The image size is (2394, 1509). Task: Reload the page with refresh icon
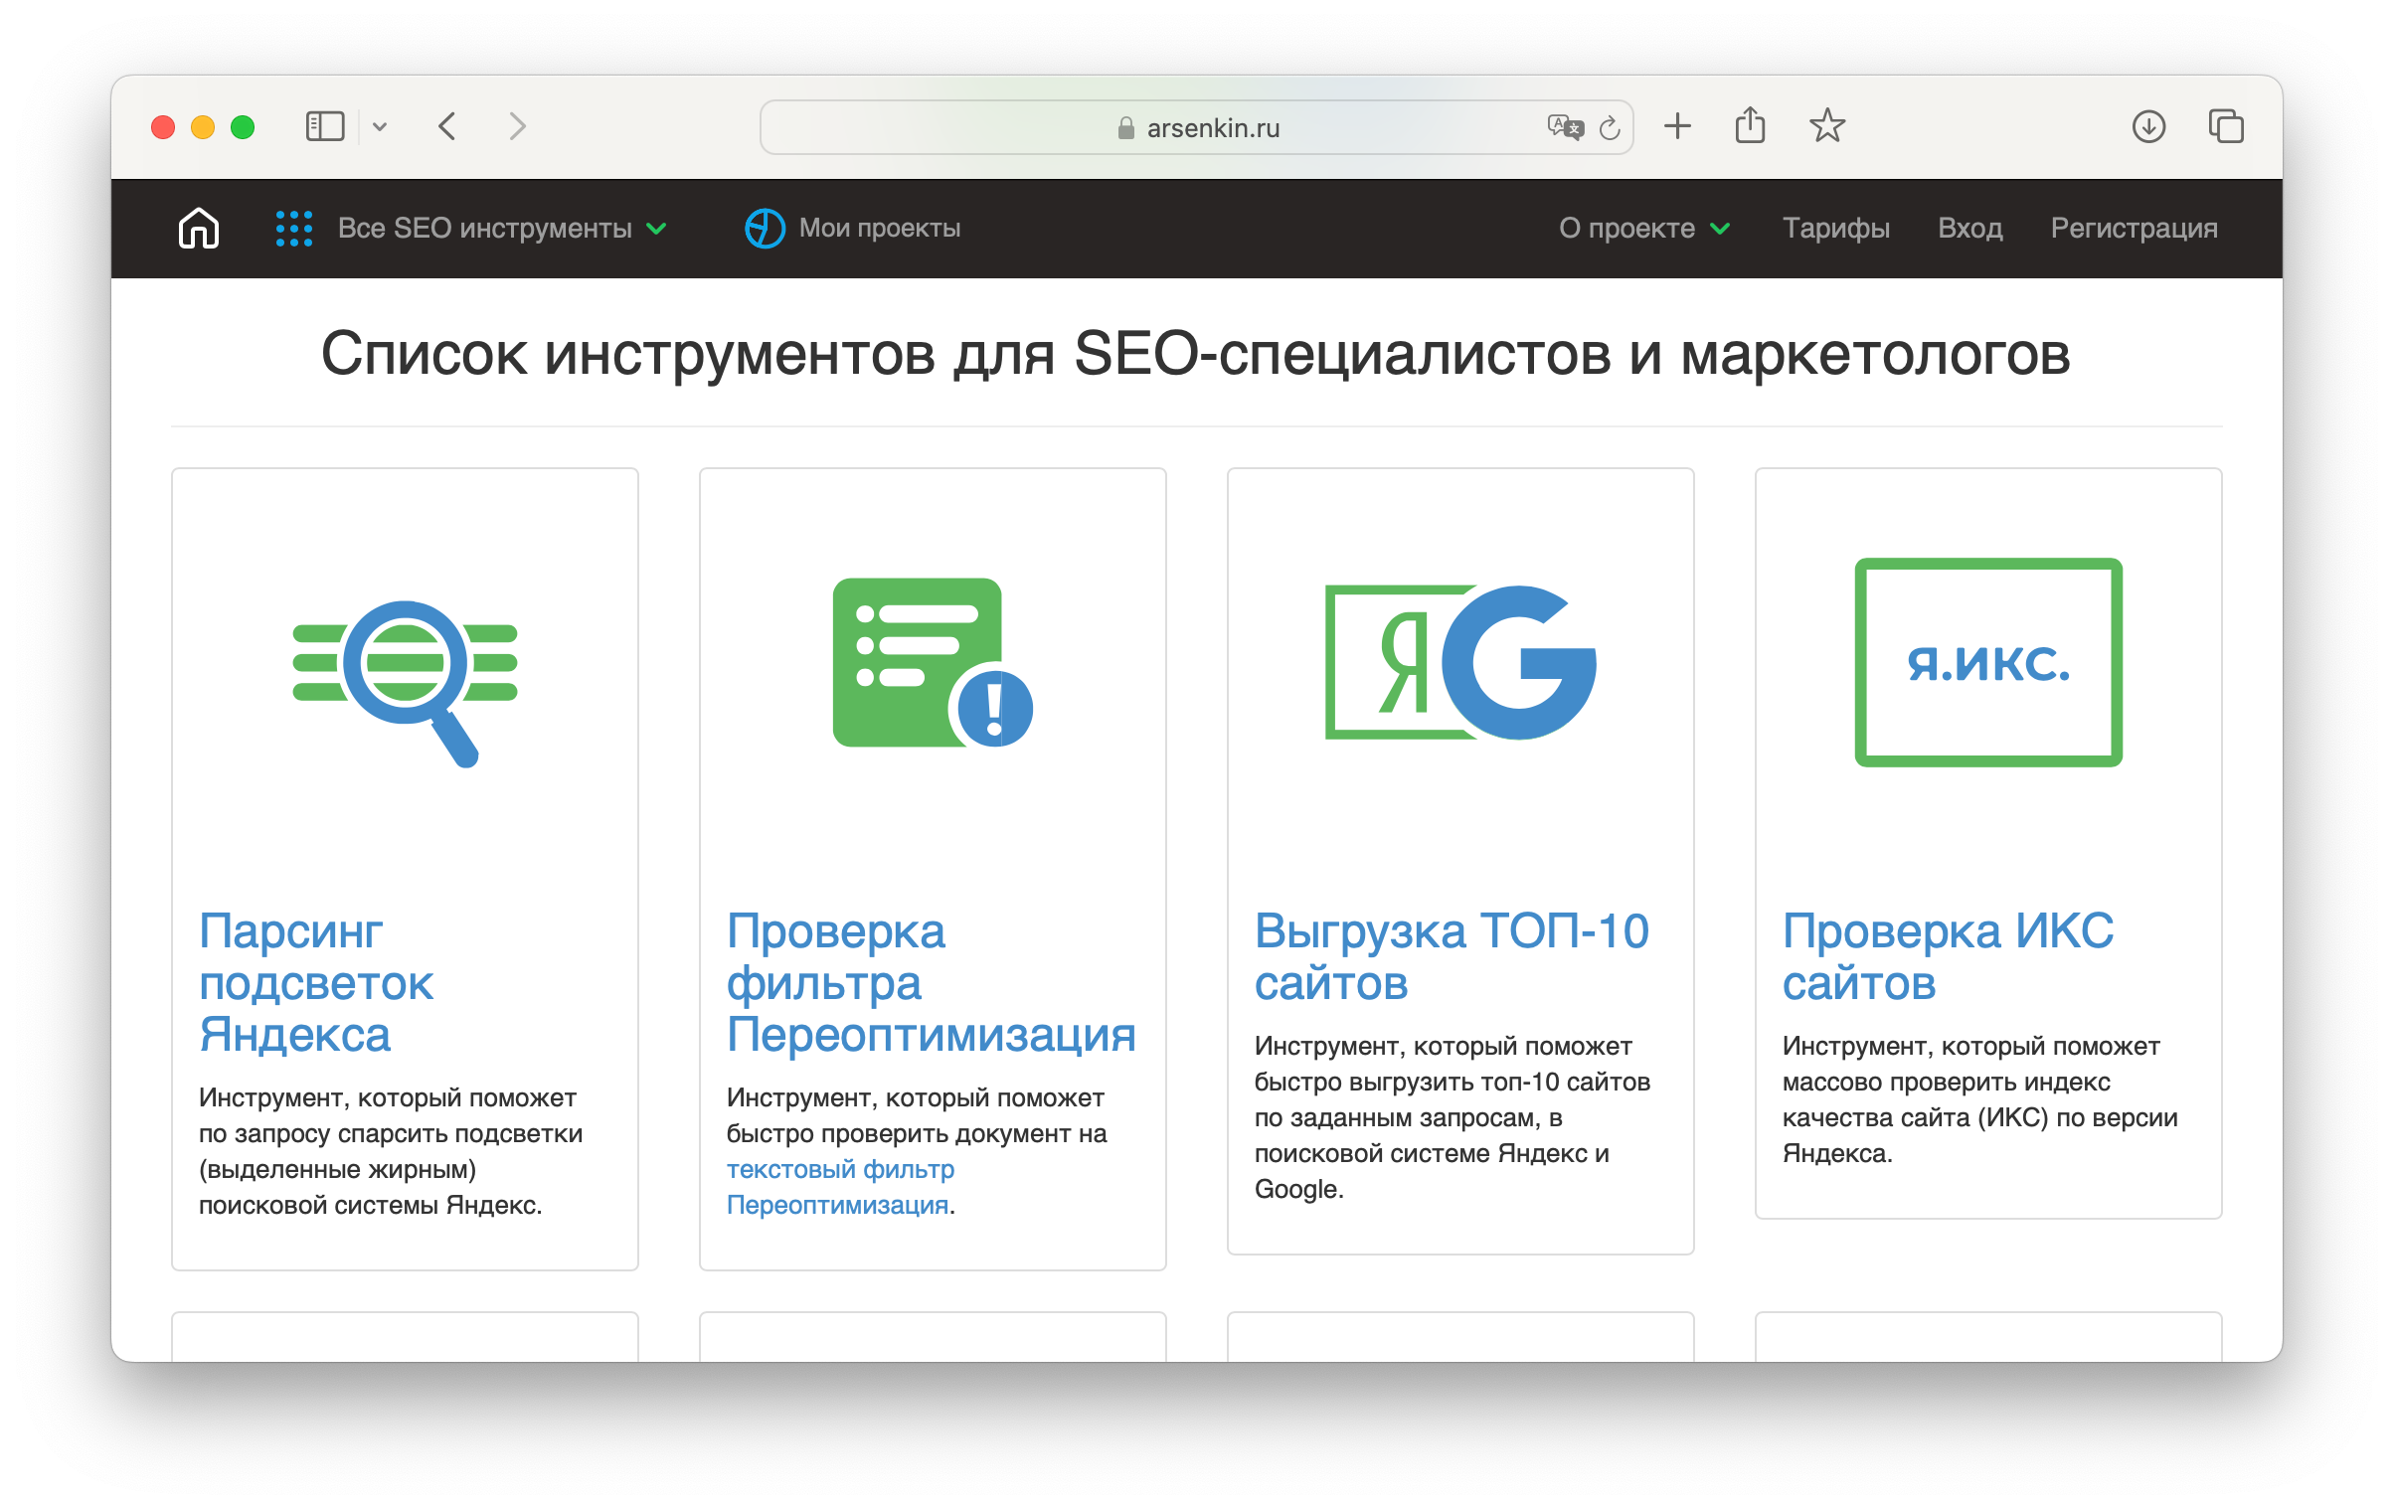[1610, 127]
